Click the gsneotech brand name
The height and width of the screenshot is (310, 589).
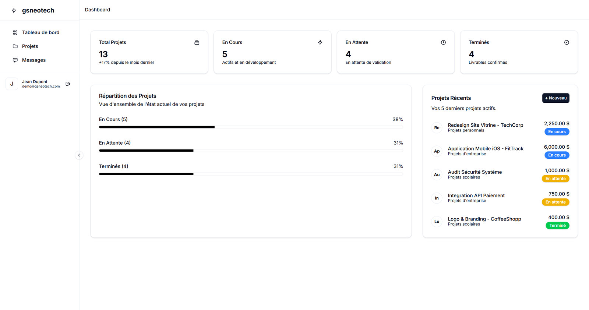pyautogui.click(x=38, y=10)
